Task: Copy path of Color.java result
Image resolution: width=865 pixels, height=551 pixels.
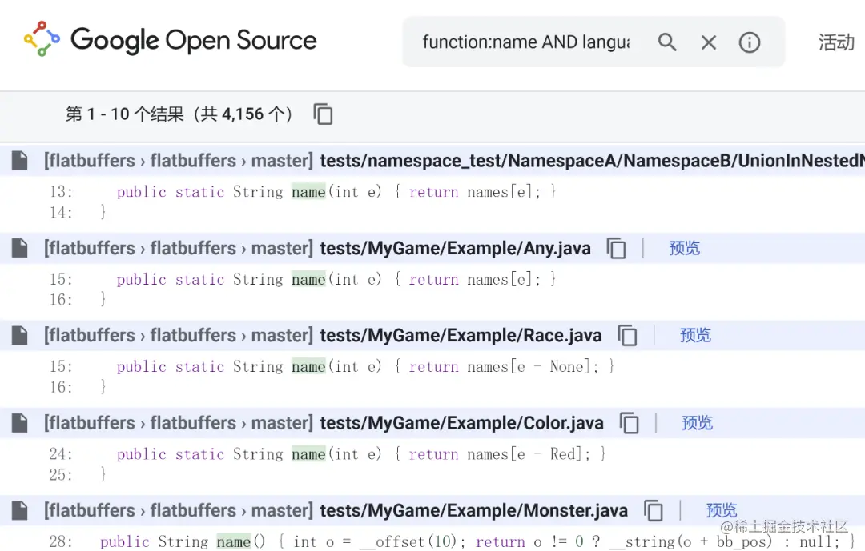Action: click(630, 423)
